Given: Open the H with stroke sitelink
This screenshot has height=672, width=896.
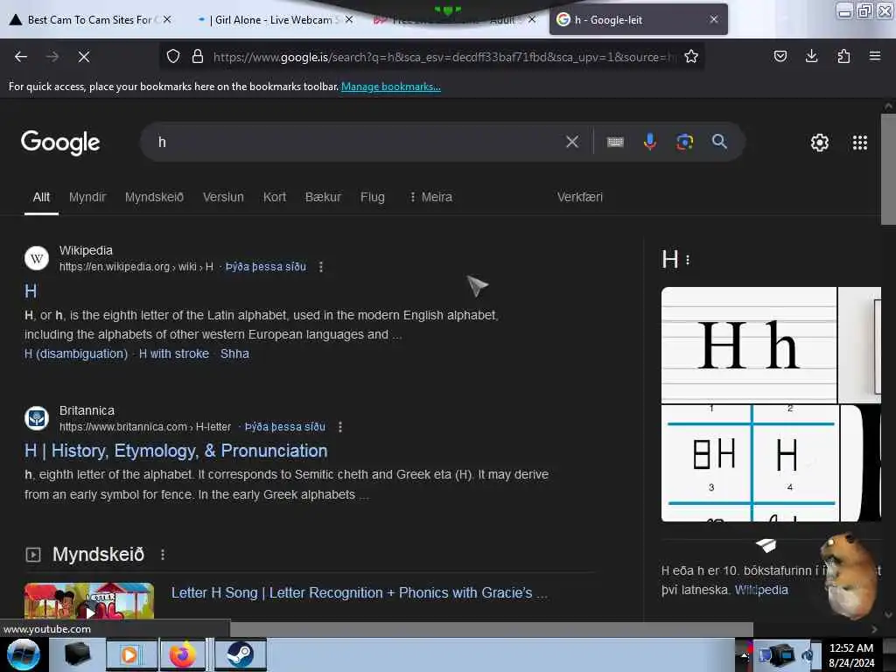Looking at the screenshot, I should click(174, 353).
